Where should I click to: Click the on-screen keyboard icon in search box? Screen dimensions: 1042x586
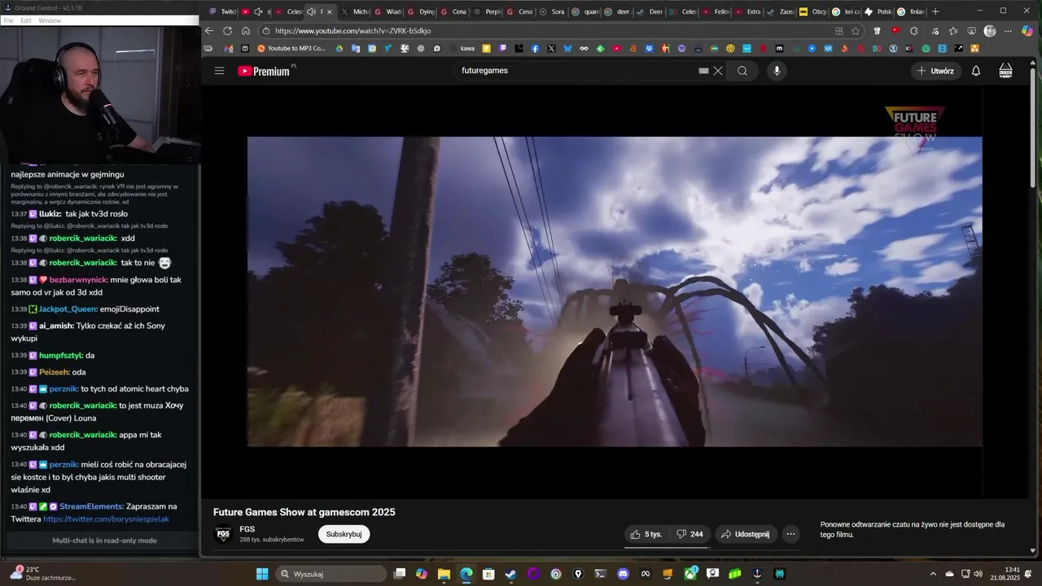703,71
